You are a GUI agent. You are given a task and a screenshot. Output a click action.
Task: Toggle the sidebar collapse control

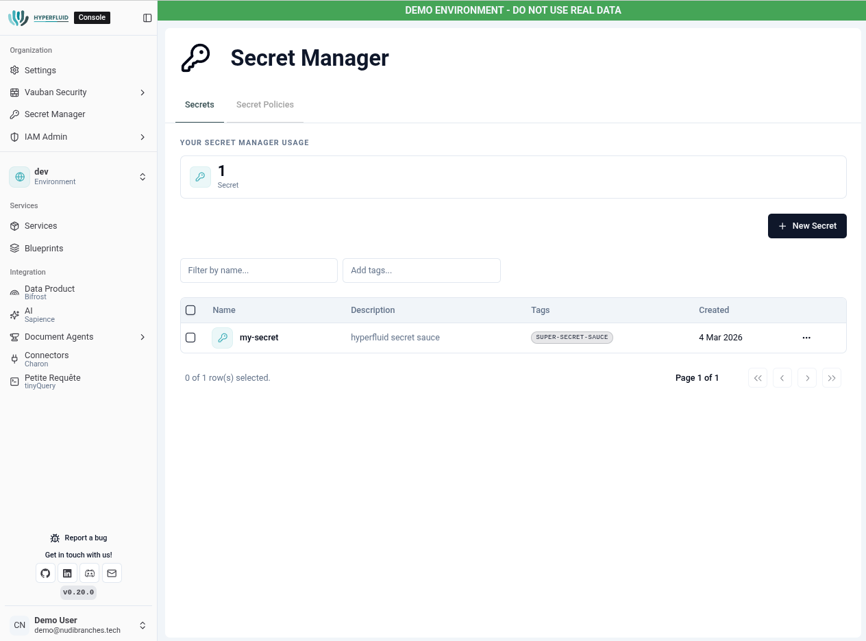pyautogui.click(x=148, y=17)
